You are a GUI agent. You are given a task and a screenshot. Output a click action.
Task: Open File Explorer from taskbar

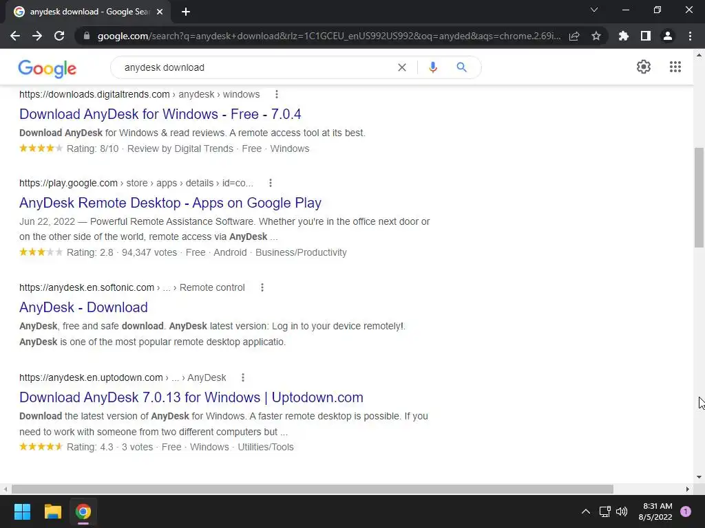point(52,511)
